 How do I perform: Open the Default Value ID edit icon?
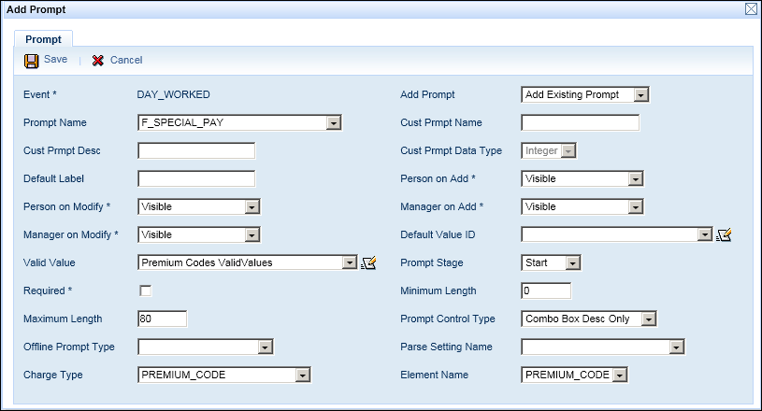[x=723, y=235]
